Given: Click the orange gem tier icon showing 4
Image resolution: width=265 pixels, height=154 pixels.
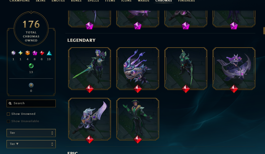Looking at the screenshot, I should coord(28,53).
